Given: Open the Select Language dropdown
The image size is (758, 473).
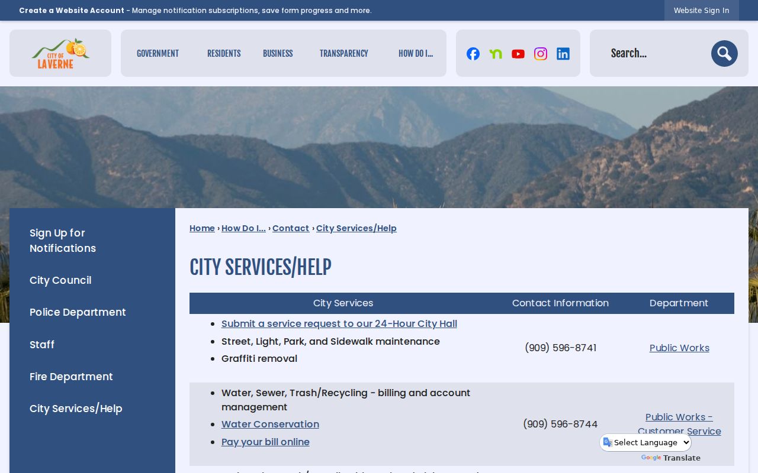Looking at the screenshot, I should (645, 442).
